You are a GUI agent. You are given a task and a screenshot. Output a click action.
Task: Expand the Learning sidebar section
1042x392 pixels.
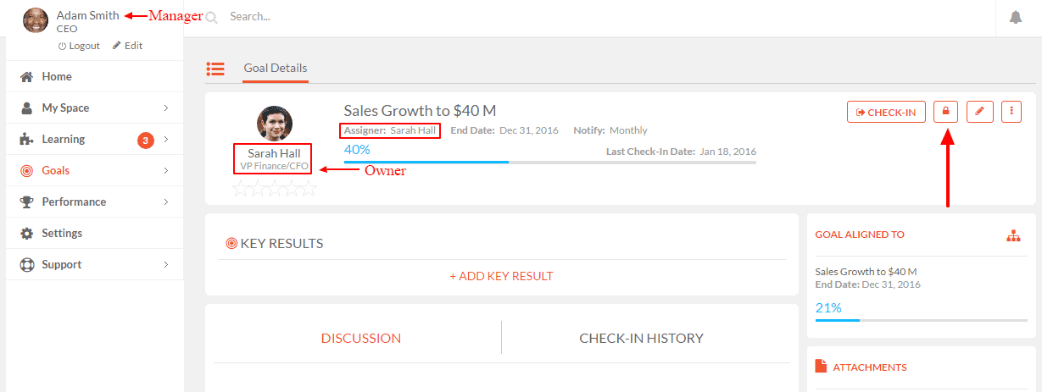coord(93,139)
